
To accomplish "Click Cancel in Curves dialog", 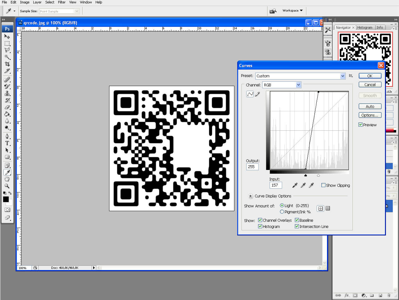I will 370,85.
